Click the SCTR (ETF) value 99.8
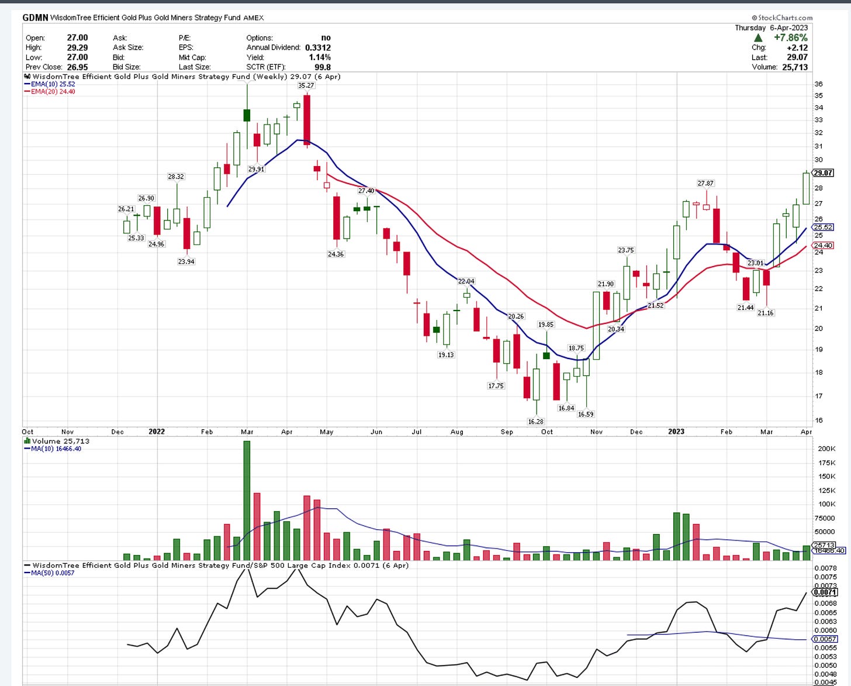Image resolution: width=851 pixels, height=686 pixels. pos(323,67)
